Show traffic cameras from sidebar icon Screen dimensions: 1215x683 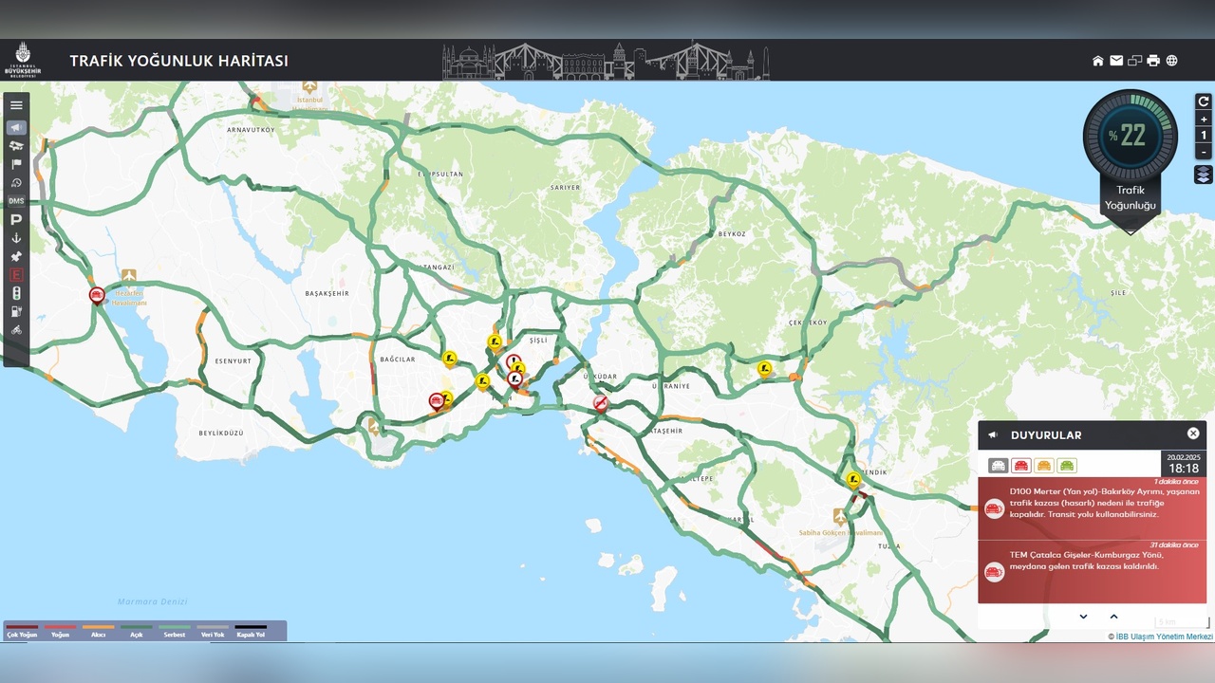click(16, 146)
